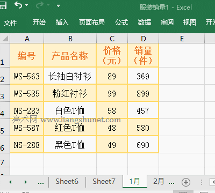
Task: Select cell containing WS-587
Action: pos(27,128)
